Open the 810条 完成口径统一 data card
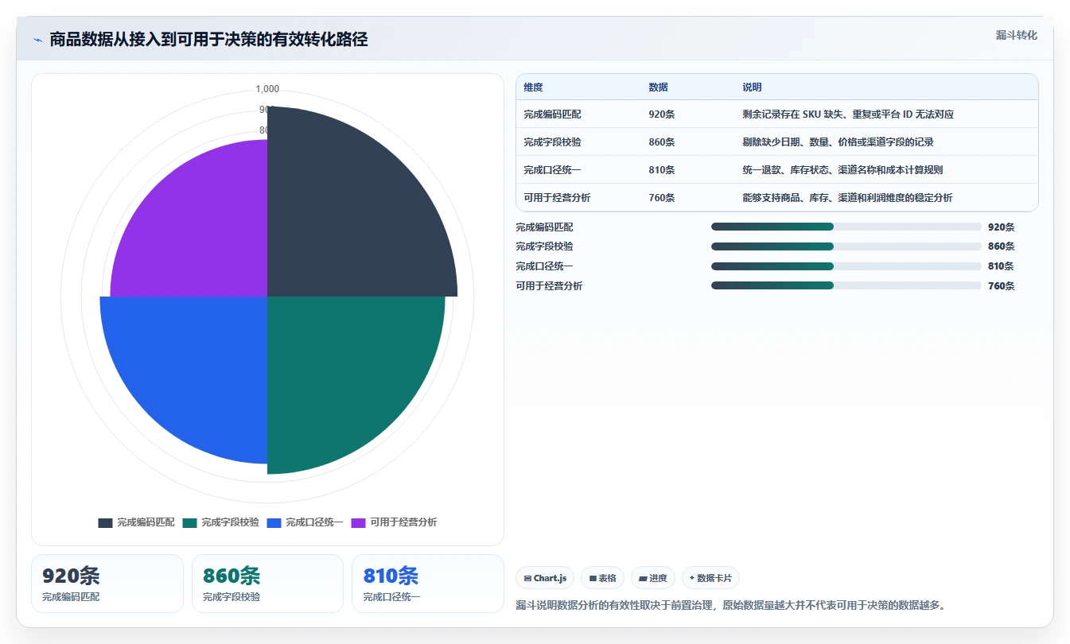 point(428,584)
